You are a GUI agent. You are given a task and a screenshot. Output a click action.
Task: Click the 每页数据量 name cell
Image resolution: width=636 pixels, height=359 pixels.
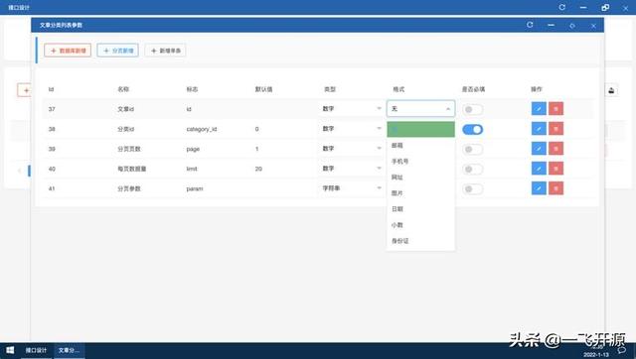point(132,169)
